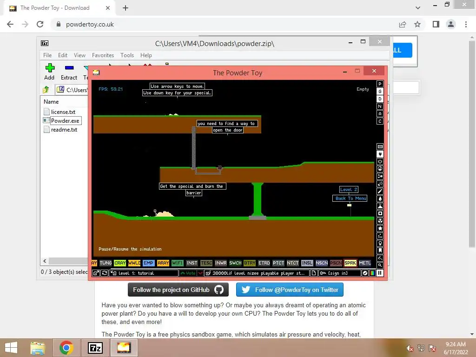The height and width of the screenshot is (357, 476).
Task: Vote down the current save
Action: point(200,273)
